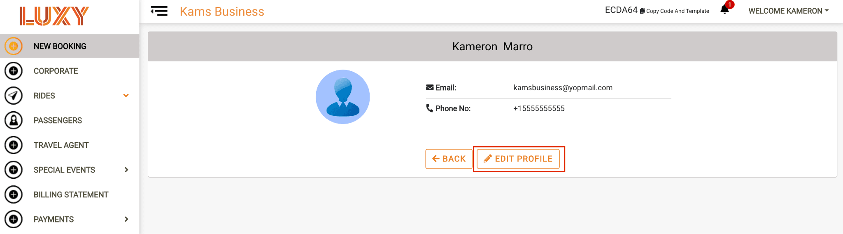Viewport: 843px width, 234px height.
Task: Click the Corporate plus icon
Action: [x=14, y=71]
